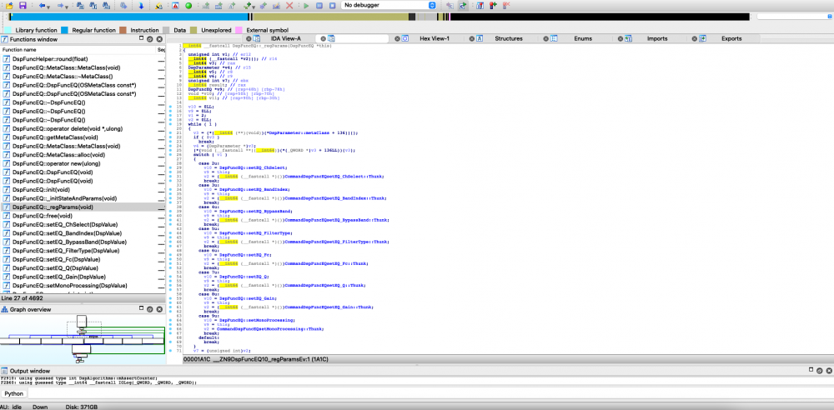Click the blue down arrow toolbar icon

click(141, 5)
